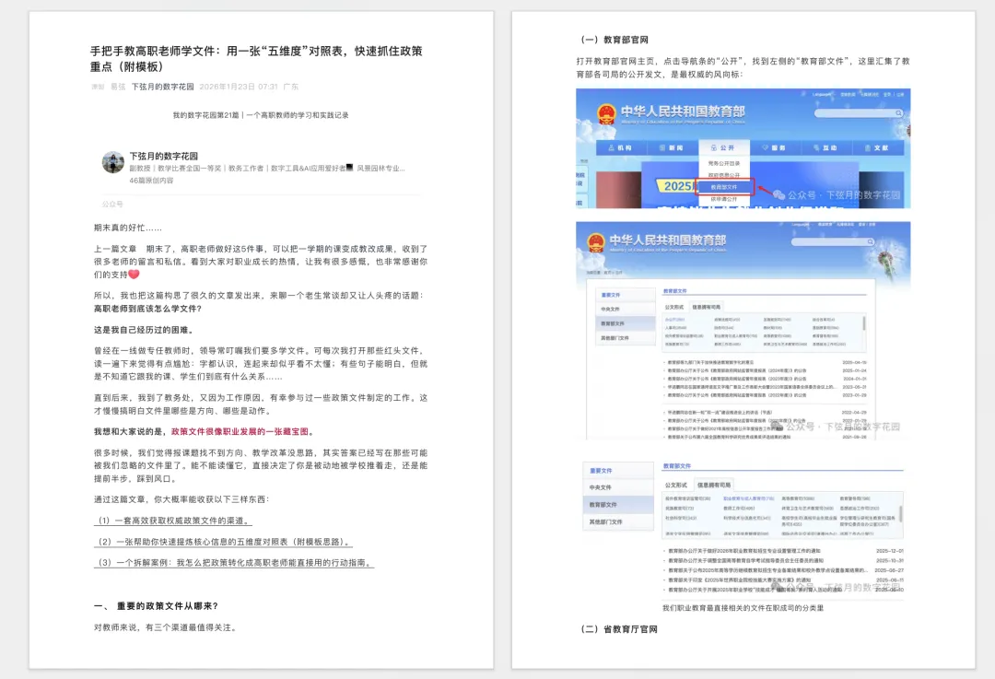Select 中央文件 in the middle screenshot's sidebar
This screenshot has width=995, height=679.
click(625, 309)
